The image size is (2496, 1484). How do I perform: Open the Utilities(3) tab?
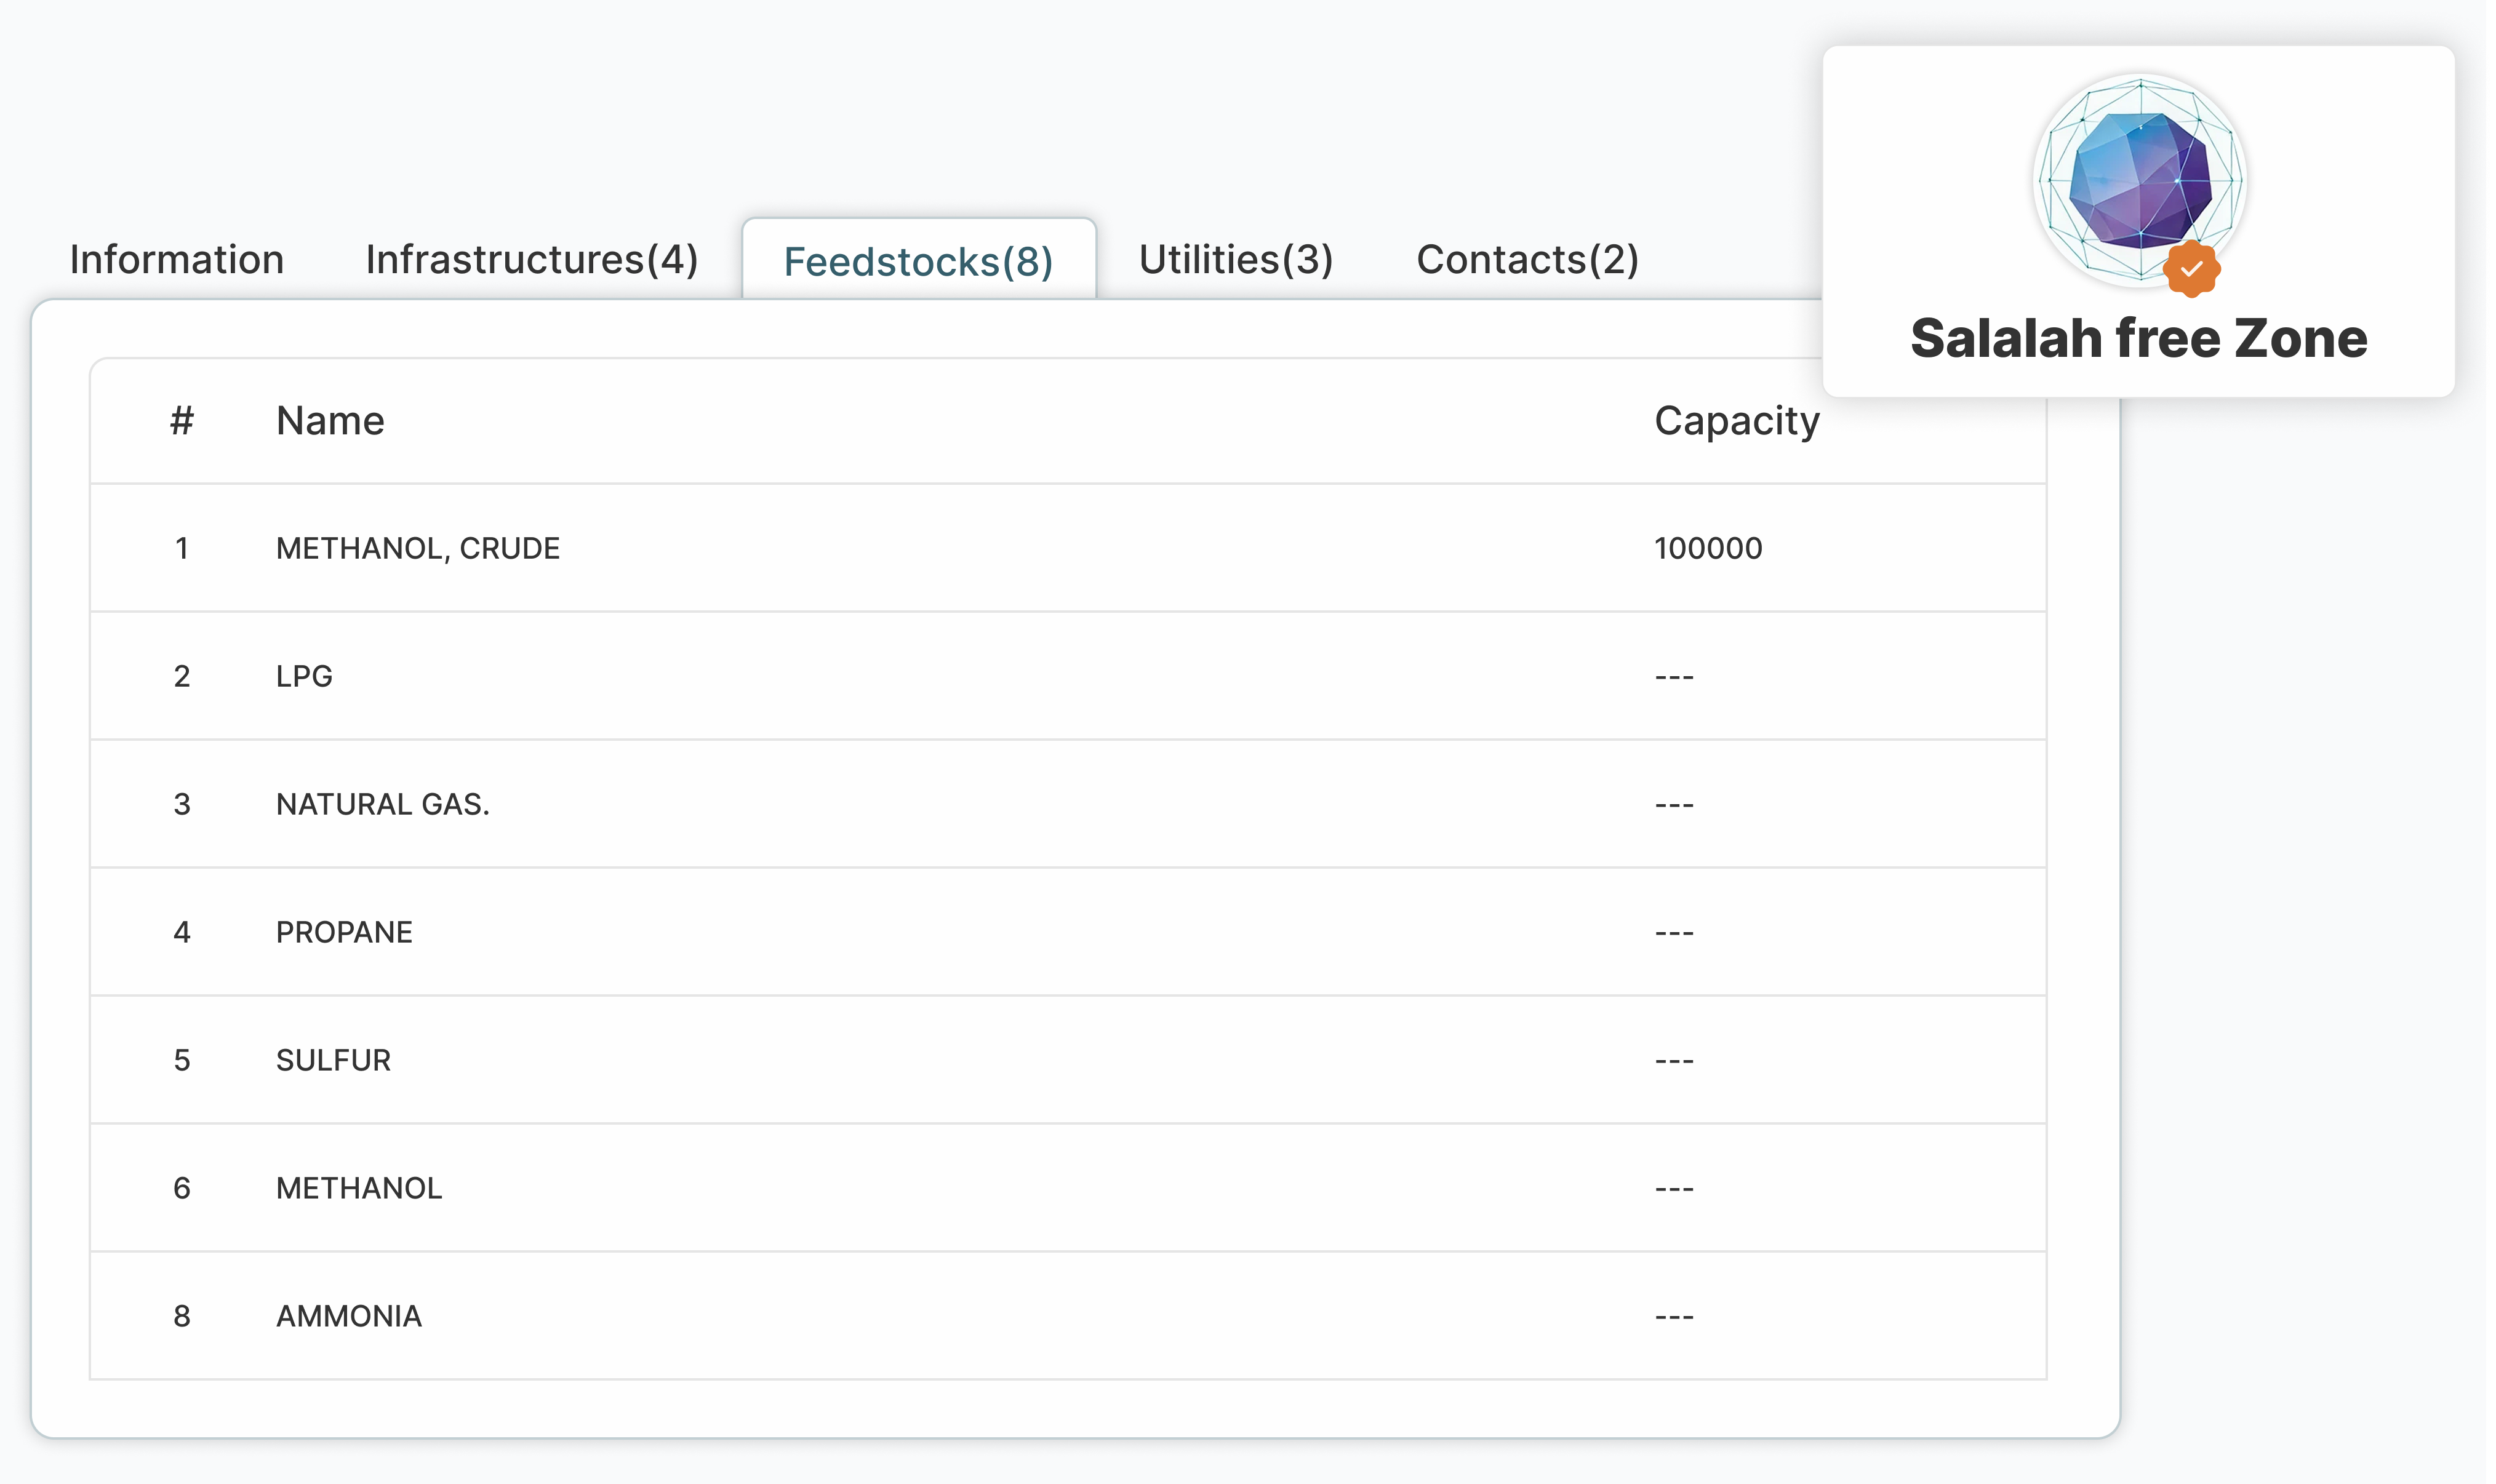pyautogui.click(x=1236, y=260)
